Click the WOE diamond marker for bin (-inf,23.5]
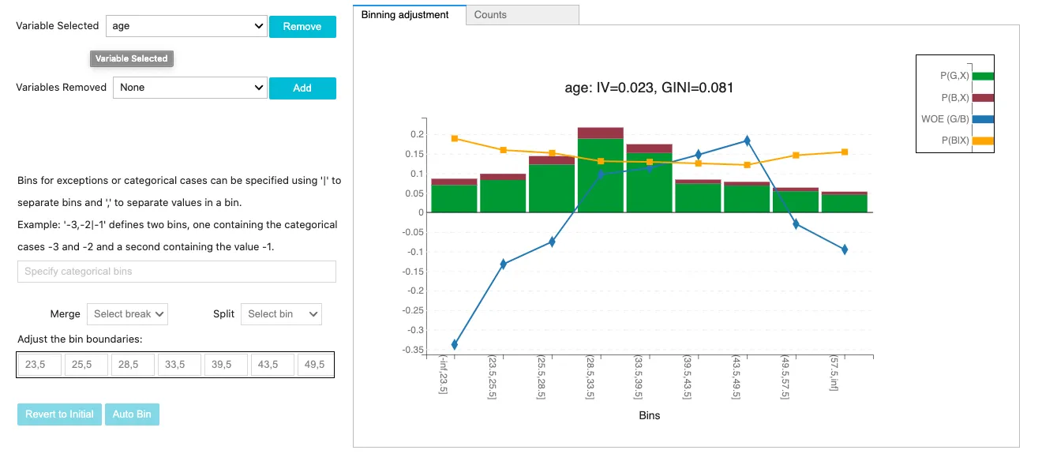The height and width of the screenshot is (465, 1042). 454,344
